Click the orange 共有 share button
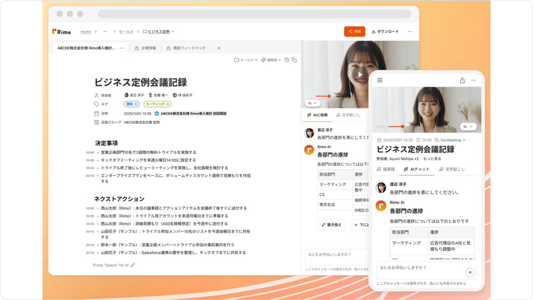The image size is (533, 300). coord(355,32)
